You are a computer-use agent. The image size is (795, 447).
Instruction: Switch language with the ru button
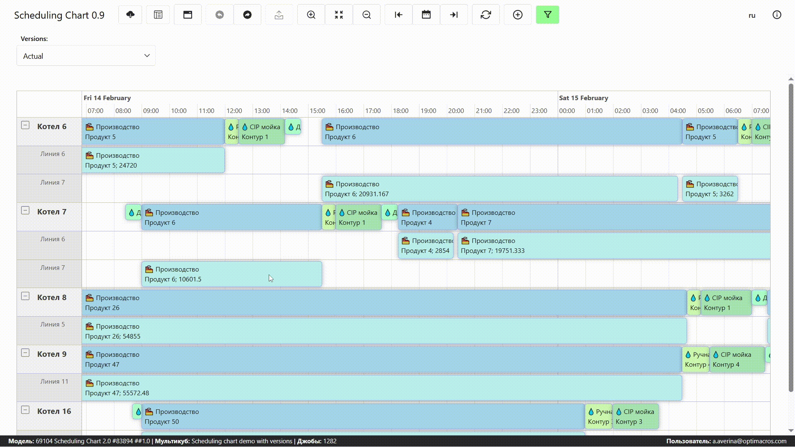pos(752,15)
